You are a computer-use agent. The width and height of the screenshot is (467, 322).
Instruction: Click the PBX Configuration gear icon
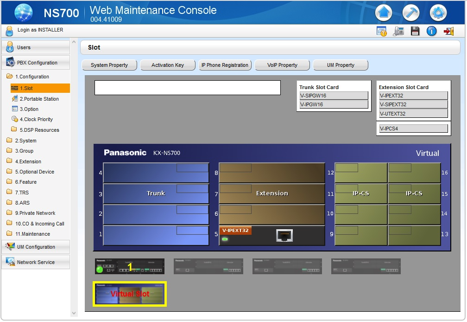tap(10, 62)
